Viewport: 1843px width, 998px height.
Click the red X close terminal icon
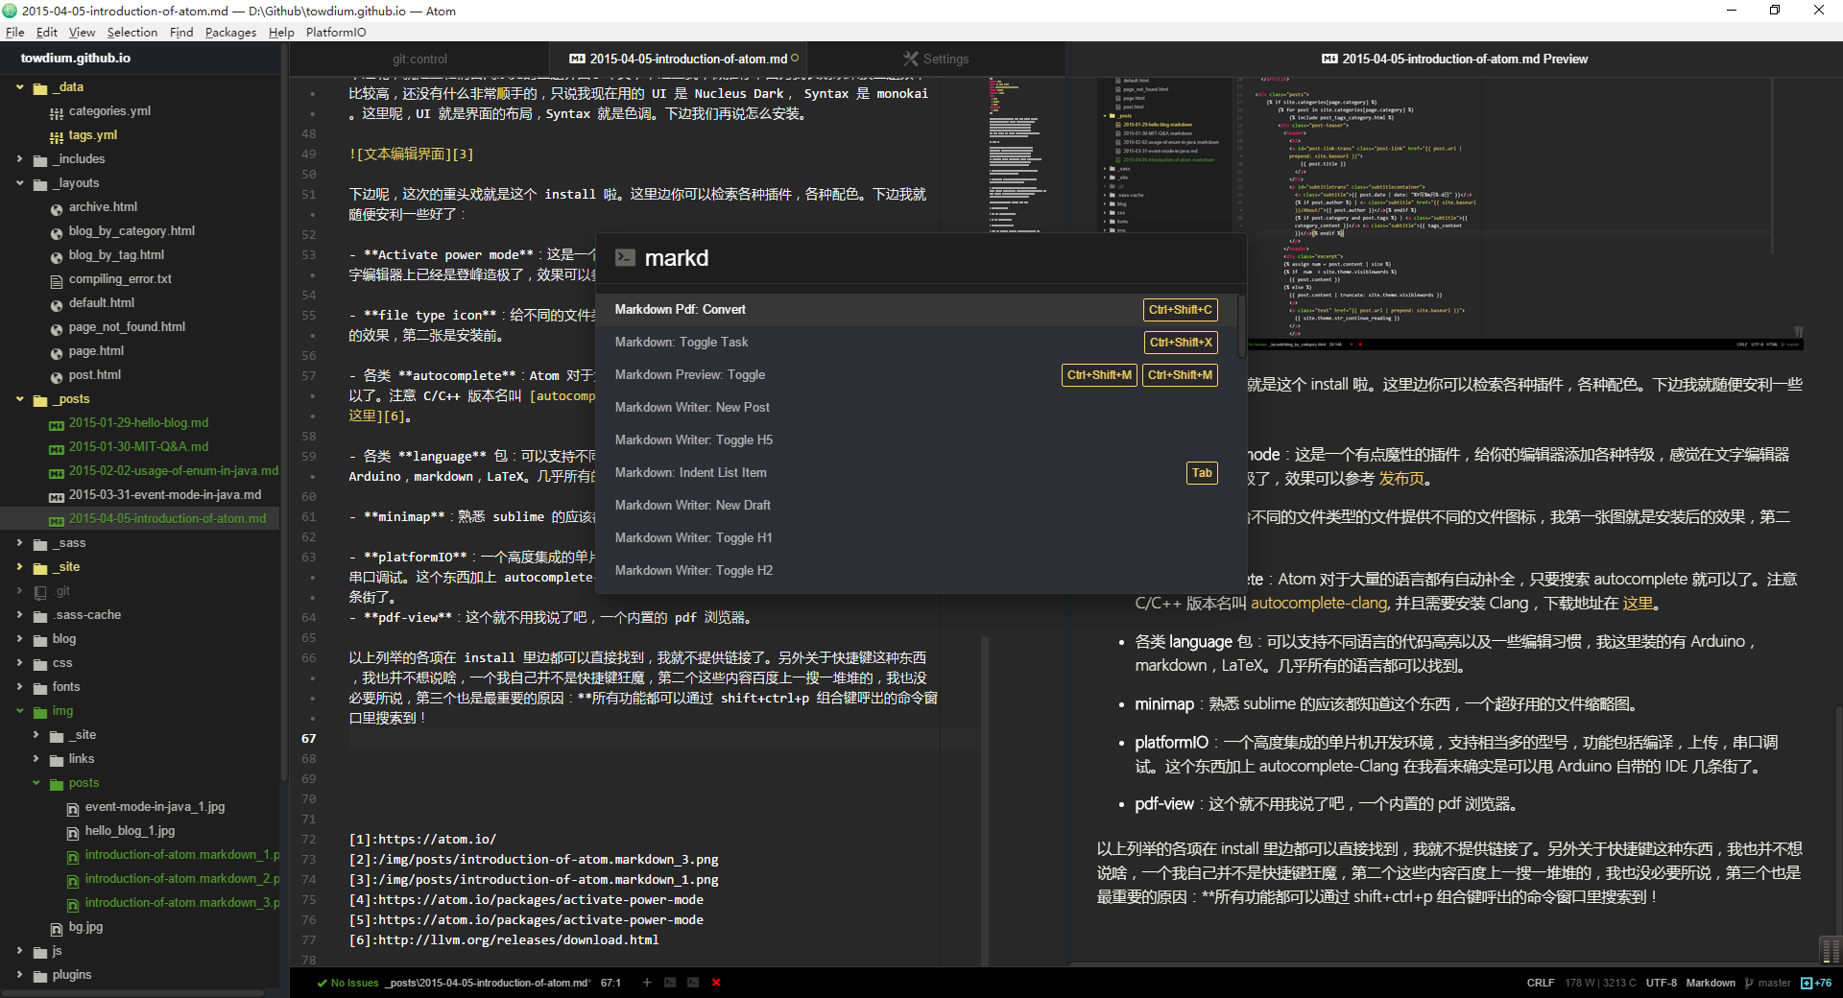tap(716, 983)
